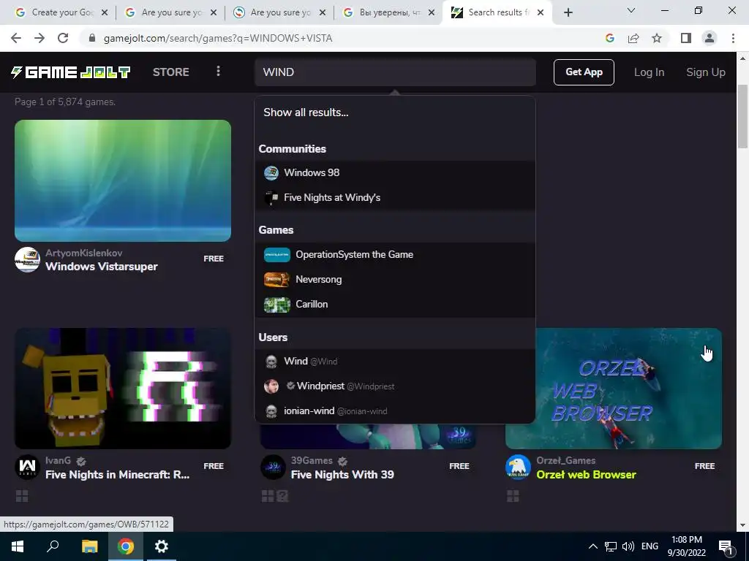Open the tab search chevron
Screen dimensions: 749x561
tap(631, 10)
